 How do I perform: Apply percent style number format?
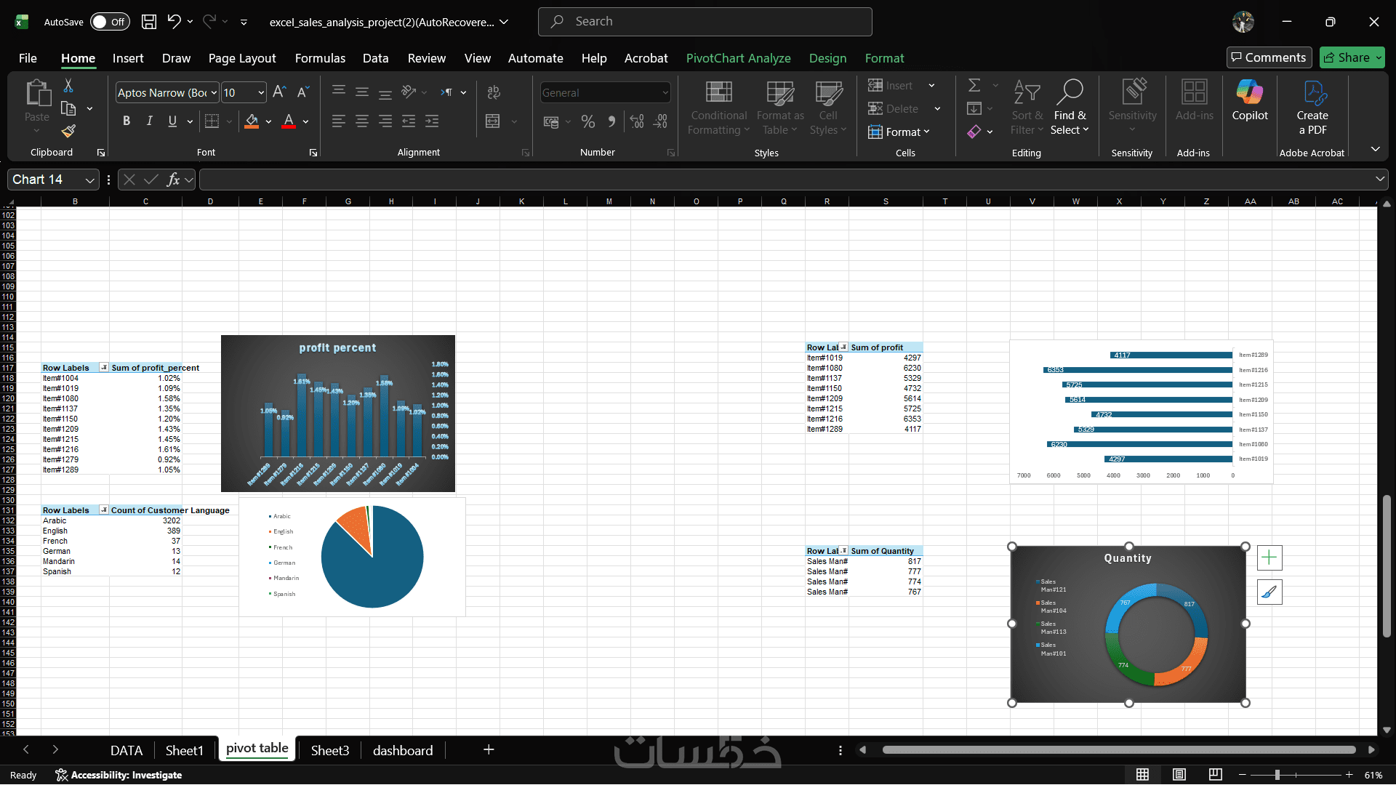[x=588, y=121]
